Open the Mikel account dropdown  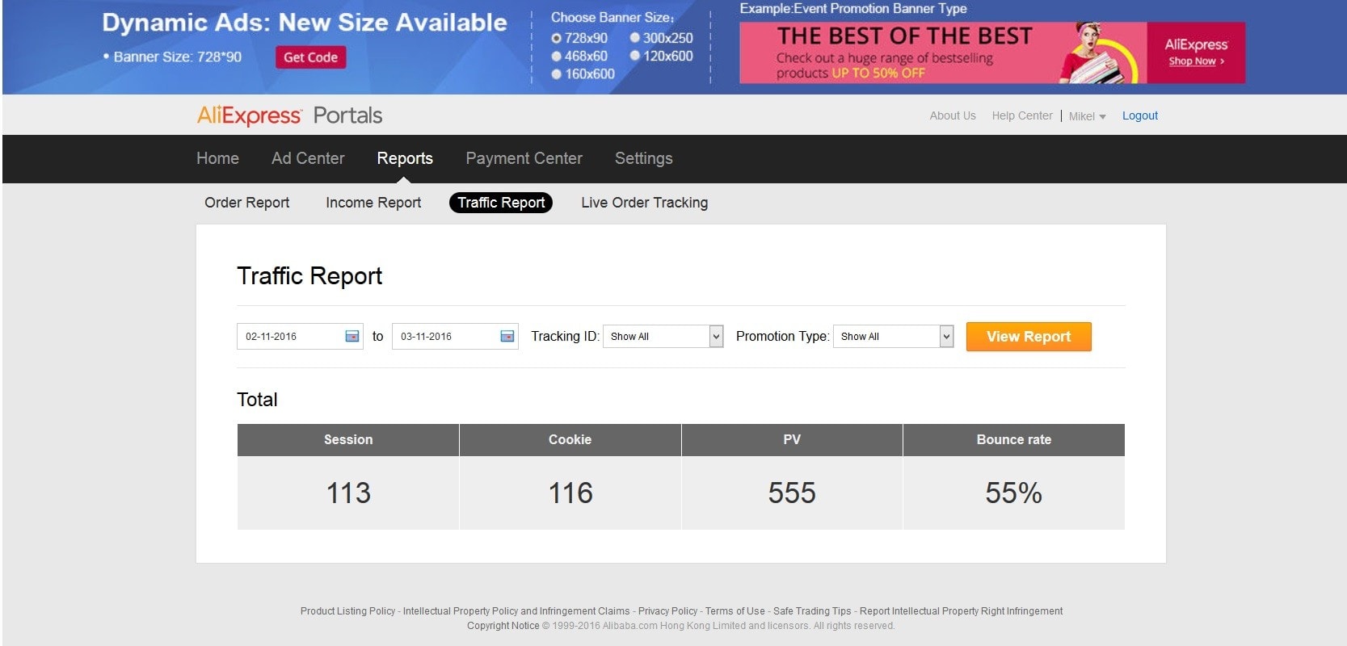tap(1087, 116)
